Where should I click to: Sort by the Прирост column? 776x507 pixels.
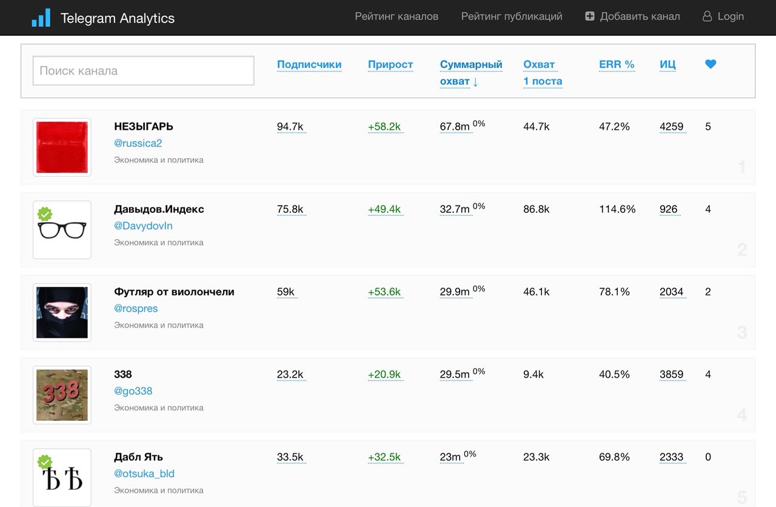click(x=390, y=64)
